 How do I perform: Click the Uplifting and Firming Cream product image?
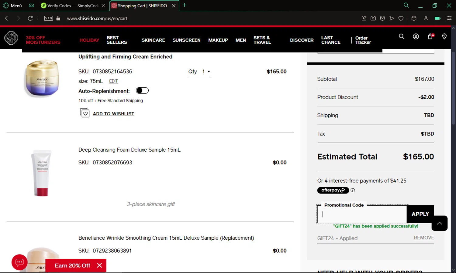[42, 78]
